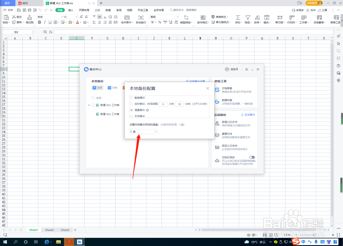Toggle the 文档云同步 switch
Screen dimensions: 343x246
(x=252, y=157)
